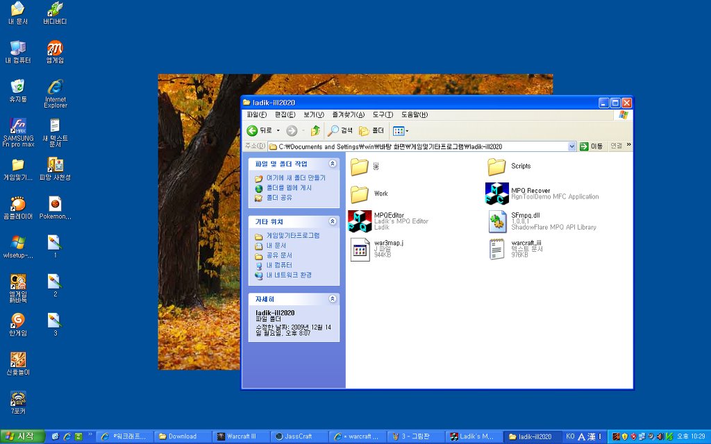
Task: Open the MPQ Recover application
Action: coord(496,194)
